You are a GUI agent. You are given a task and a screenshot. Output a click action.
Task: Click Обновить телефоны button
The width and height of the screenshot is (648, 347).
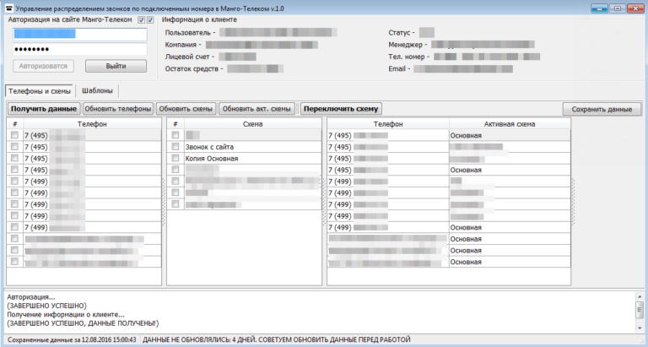click(x=118, y=109)
